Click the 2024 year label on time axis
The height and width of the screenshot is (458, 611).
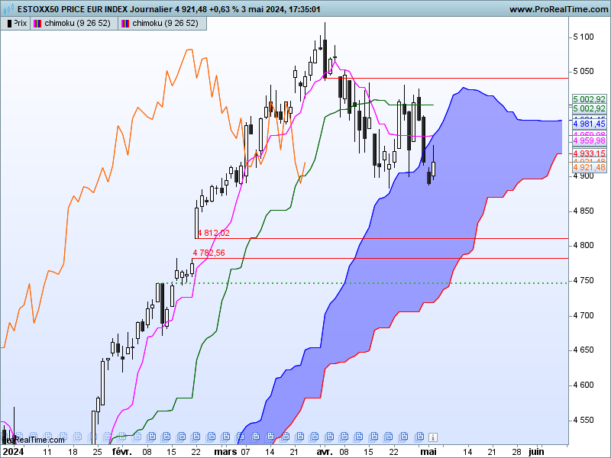[x=13, y=452]
